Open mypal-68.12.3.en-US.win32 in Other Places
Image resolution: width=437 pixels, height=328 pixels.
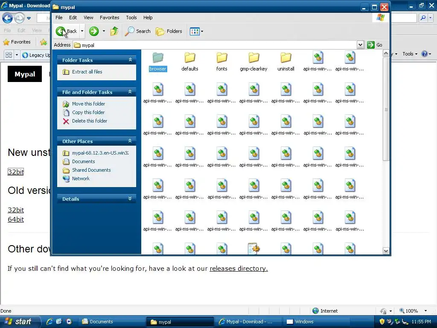pos(100,153)
